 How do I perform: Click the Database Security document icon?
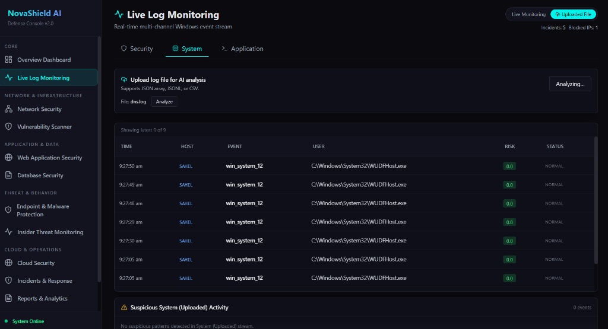pos(8,175)
